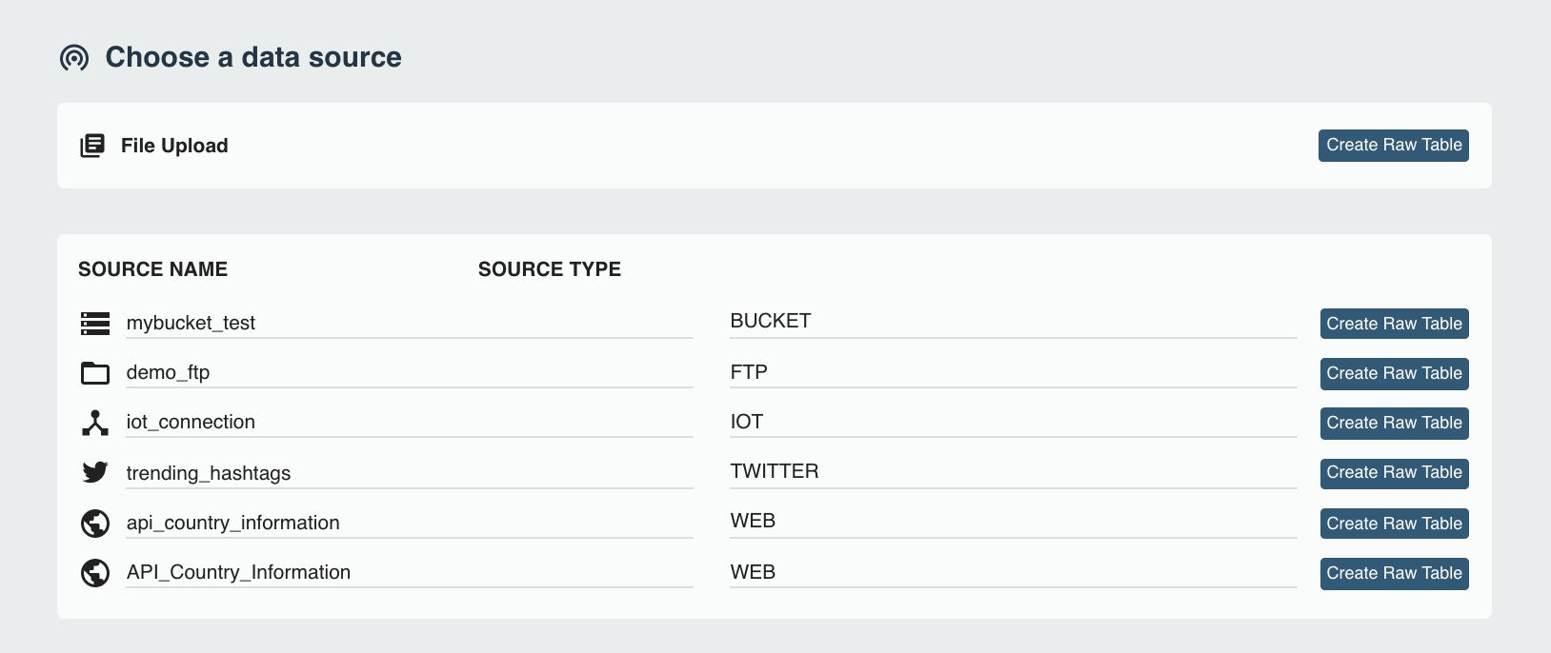Select the trending_hashtags source name

209,473
